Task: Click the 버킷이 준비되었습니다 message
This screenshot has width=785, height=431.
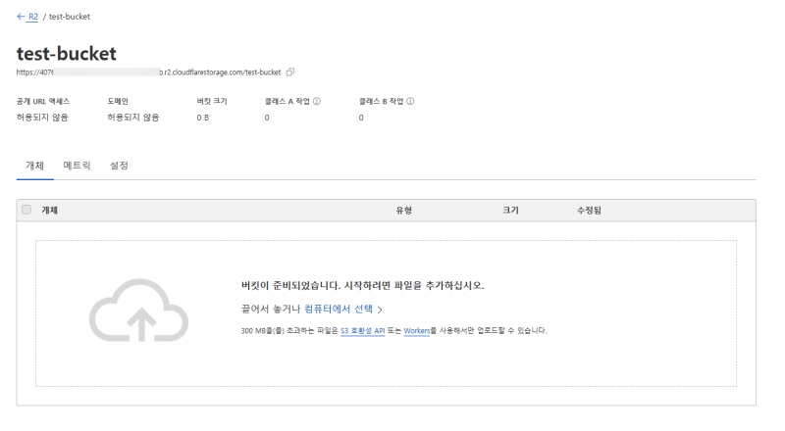Action: coord(362,285)
